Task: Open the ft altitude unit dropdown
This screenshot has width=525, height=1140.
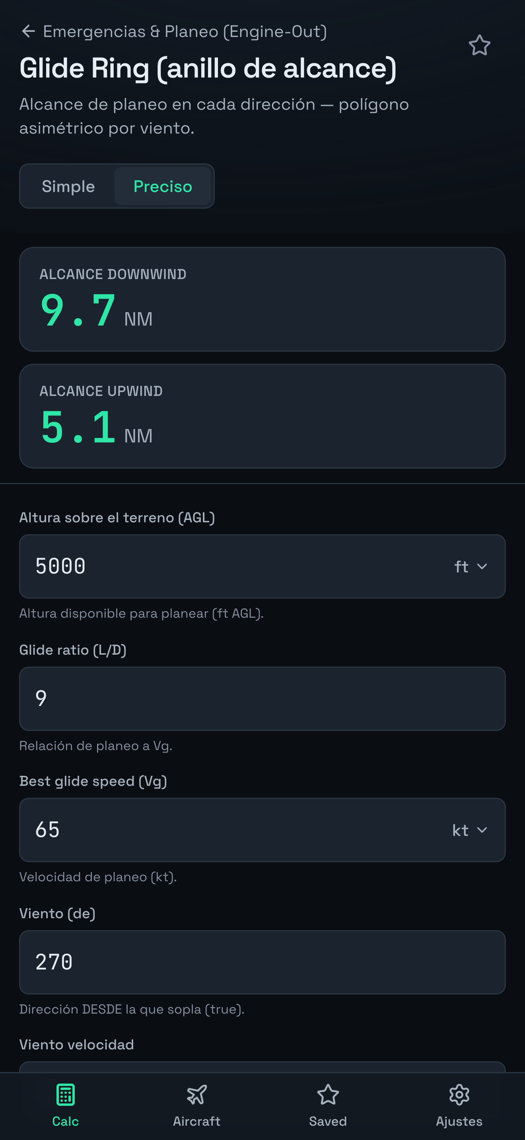Action: pos(471,566)
